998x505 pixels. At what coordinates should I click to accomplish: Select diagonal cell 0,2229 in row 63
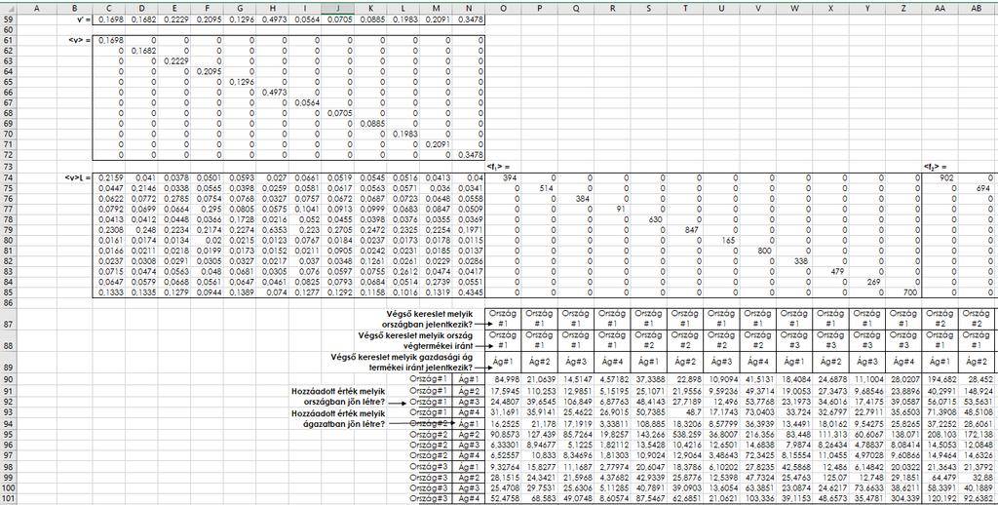pyautogui.click(x=174, y=61)
